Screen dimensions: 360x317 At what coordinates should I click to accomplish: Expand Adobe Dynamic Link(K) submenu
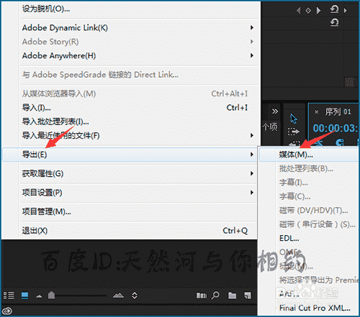140,28
